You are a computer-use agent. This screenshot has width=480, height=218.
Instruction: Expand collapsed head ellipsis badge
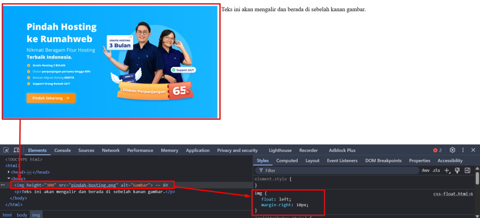coord(30,172)
